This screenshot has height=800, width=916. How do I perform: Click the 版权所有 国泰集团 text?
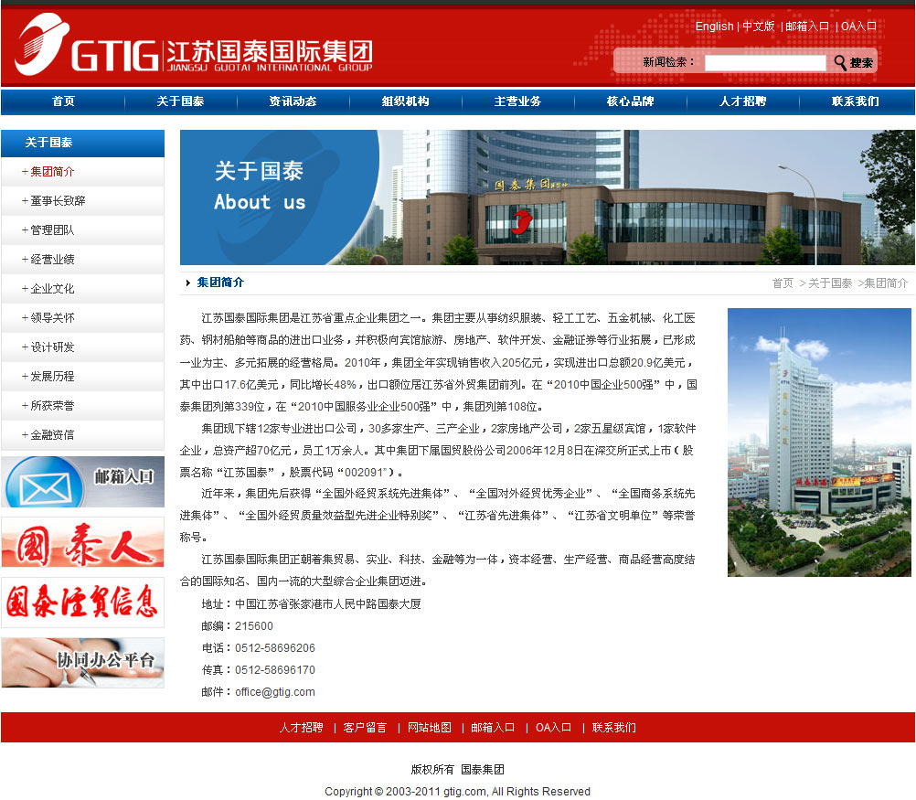point(457,770)
